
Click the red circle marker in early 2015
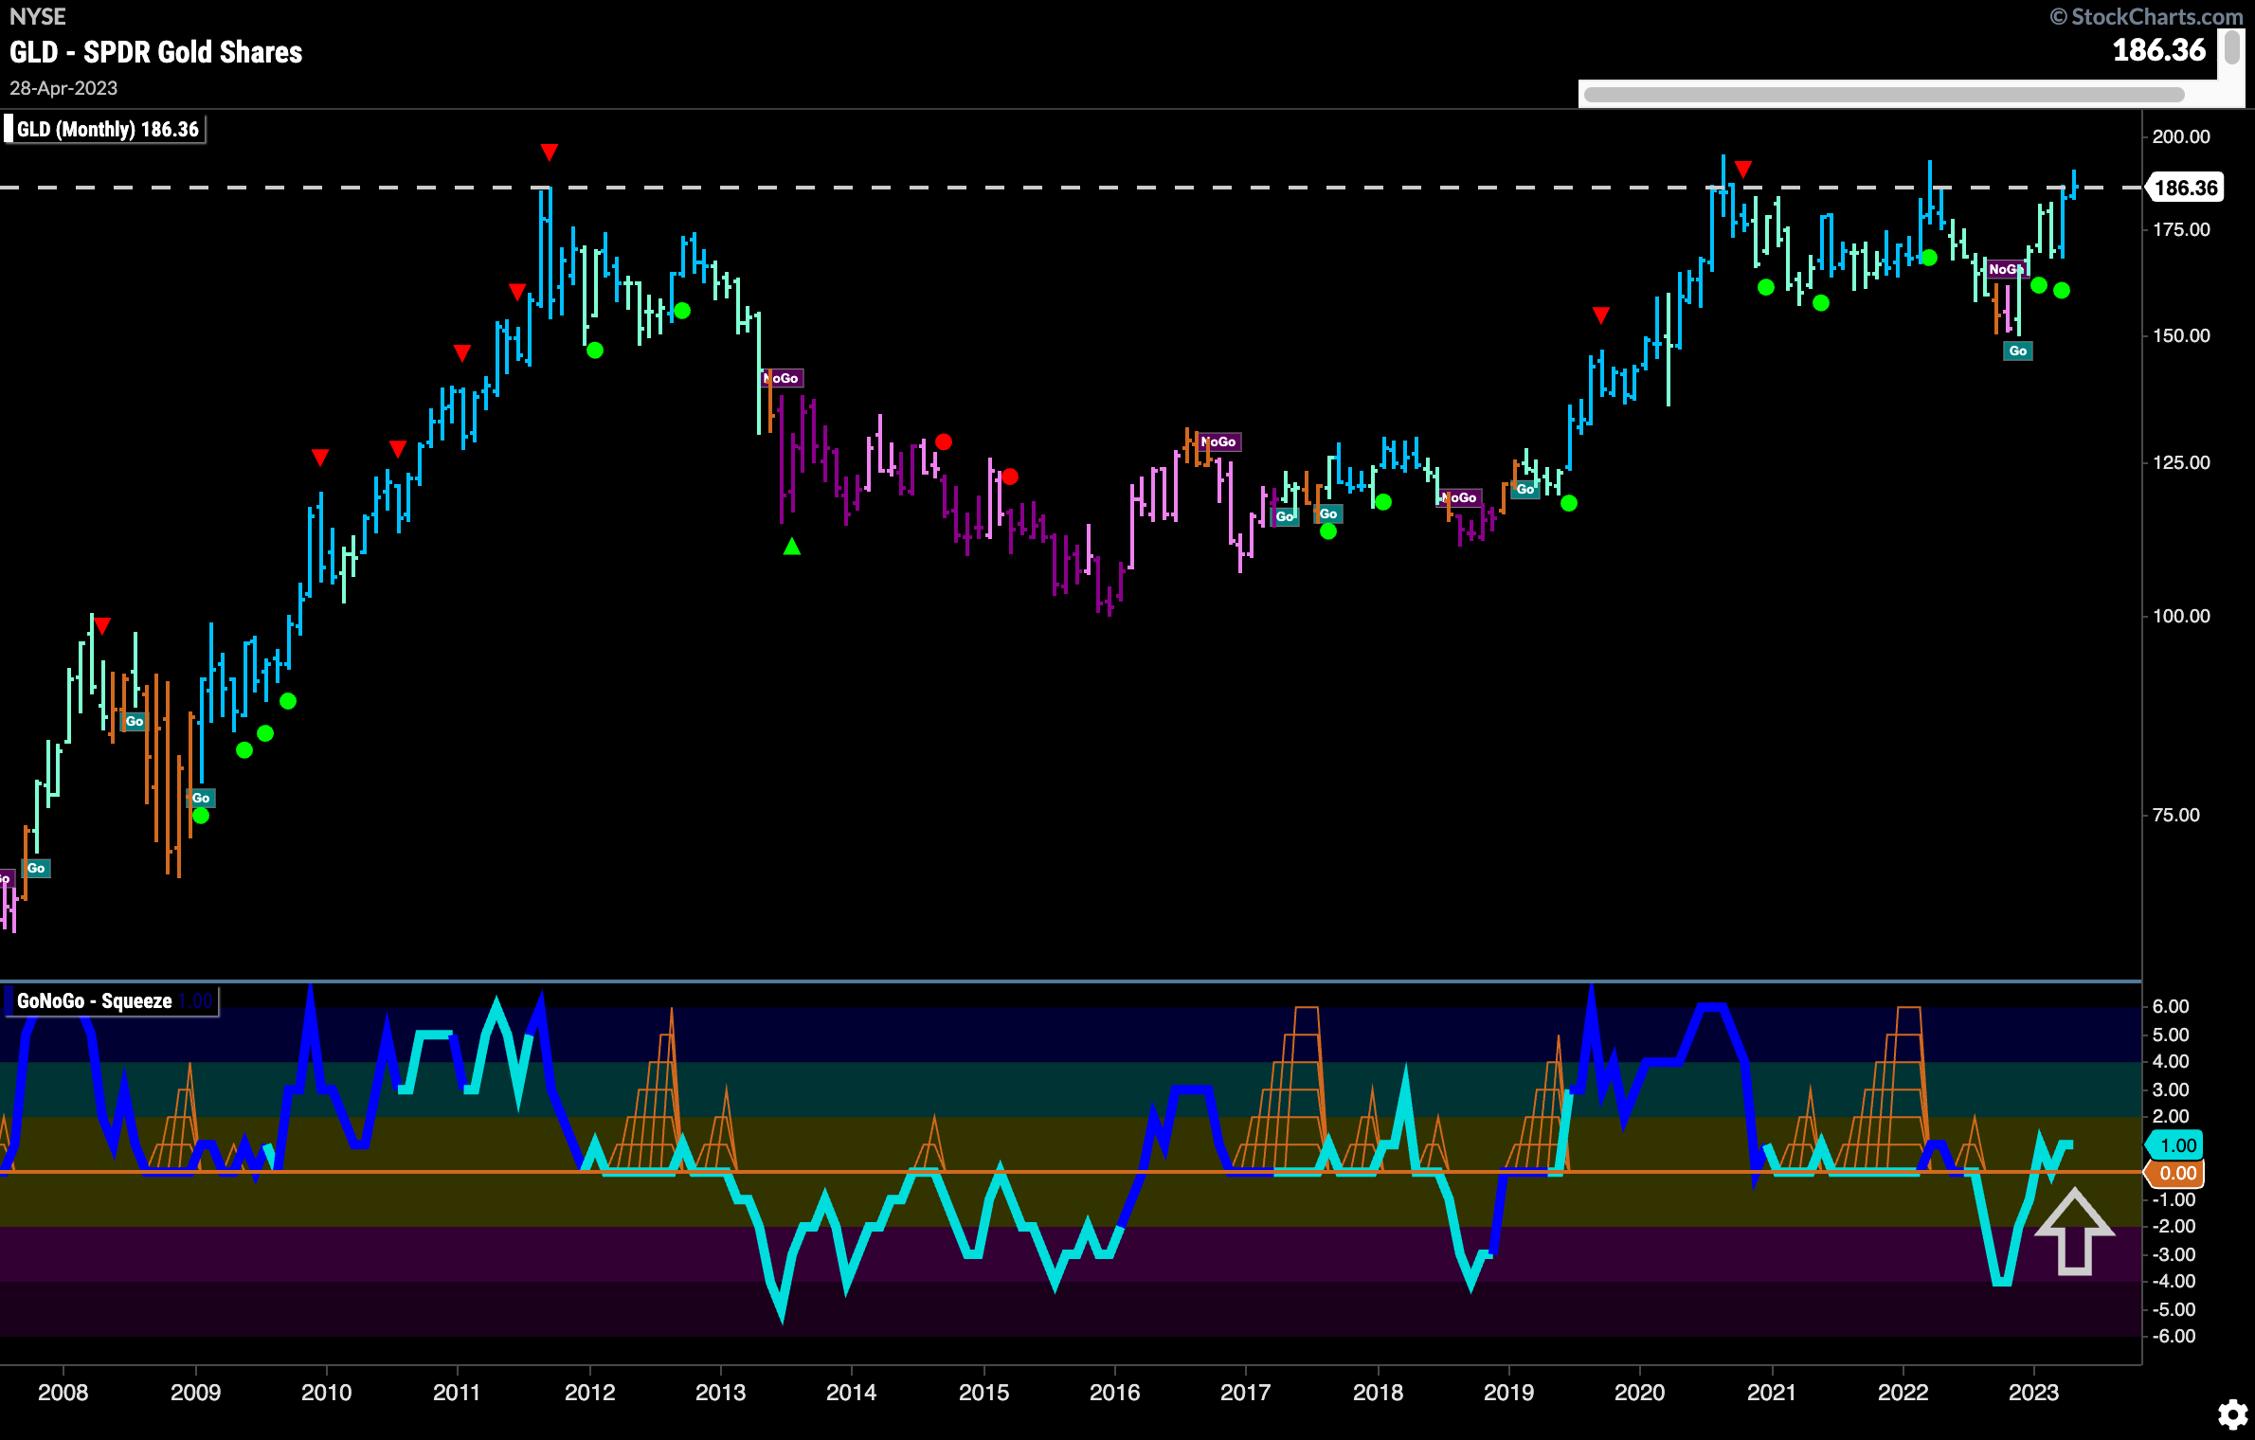pos(1011,477)
